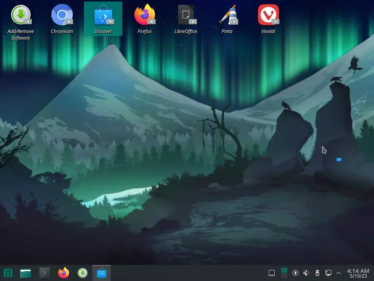Launch Chromium from the desktop

(62, 19)
